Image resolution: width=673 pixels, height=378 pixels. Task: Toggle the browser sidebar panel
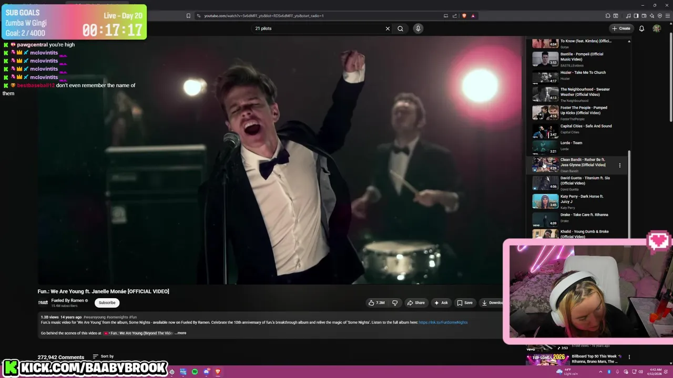[x=636, y=16]
